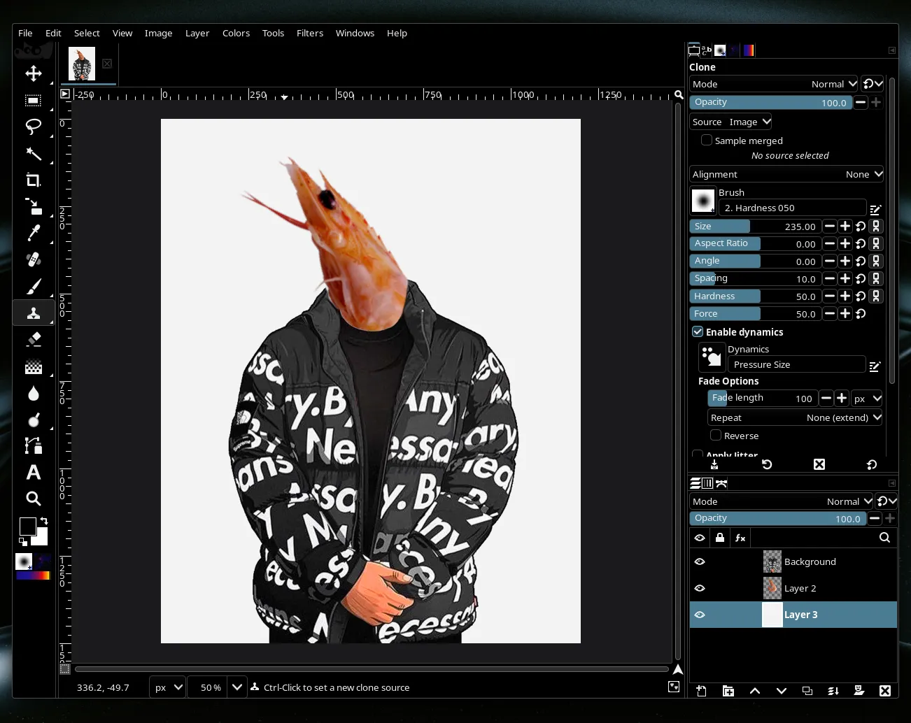Select the Paintbrush tool
Image resolution: width=911 pixels, height=723 pixels.
point(33,287)
